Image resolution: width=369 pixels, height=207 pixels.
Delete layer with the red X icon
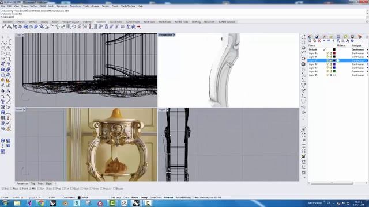[x=319, y=41]
